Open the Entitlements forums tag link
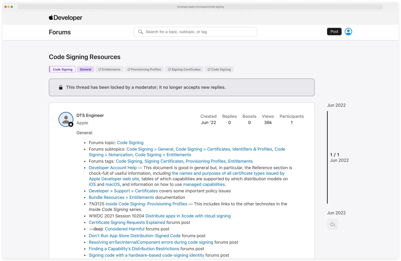 click(240, 161)
